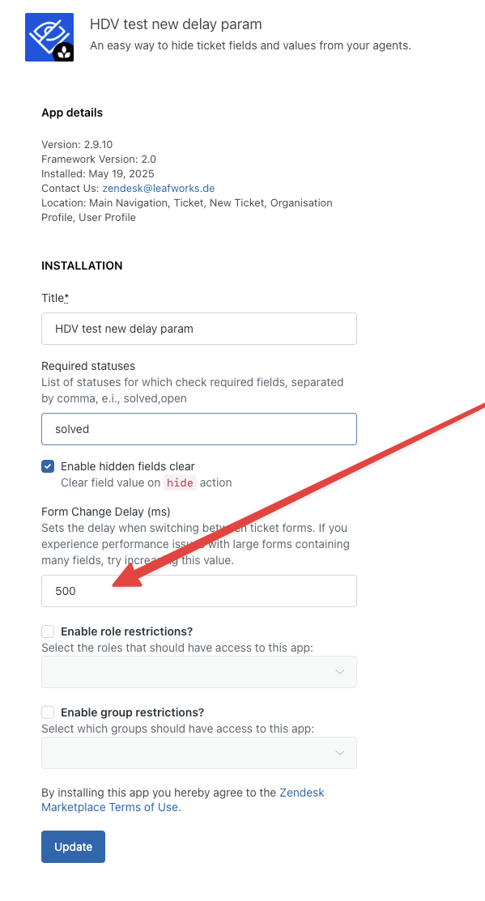Click the Enable hidden fields clear label

coord(128,466)
